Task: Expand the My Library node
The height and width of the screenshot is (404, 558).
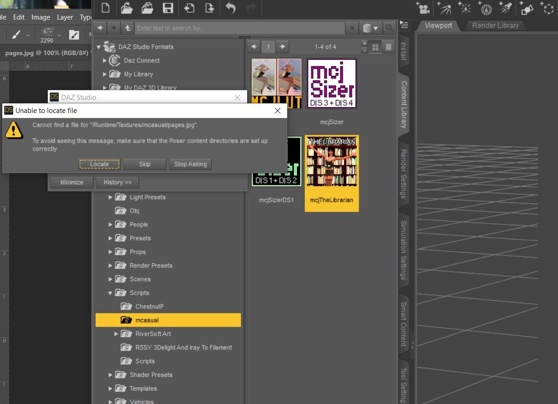Action: tap(104, 74)
